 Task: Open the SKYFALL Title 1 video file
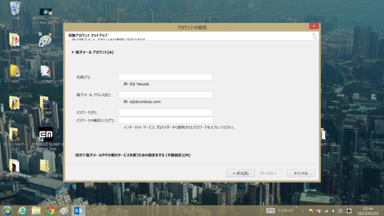46,16
